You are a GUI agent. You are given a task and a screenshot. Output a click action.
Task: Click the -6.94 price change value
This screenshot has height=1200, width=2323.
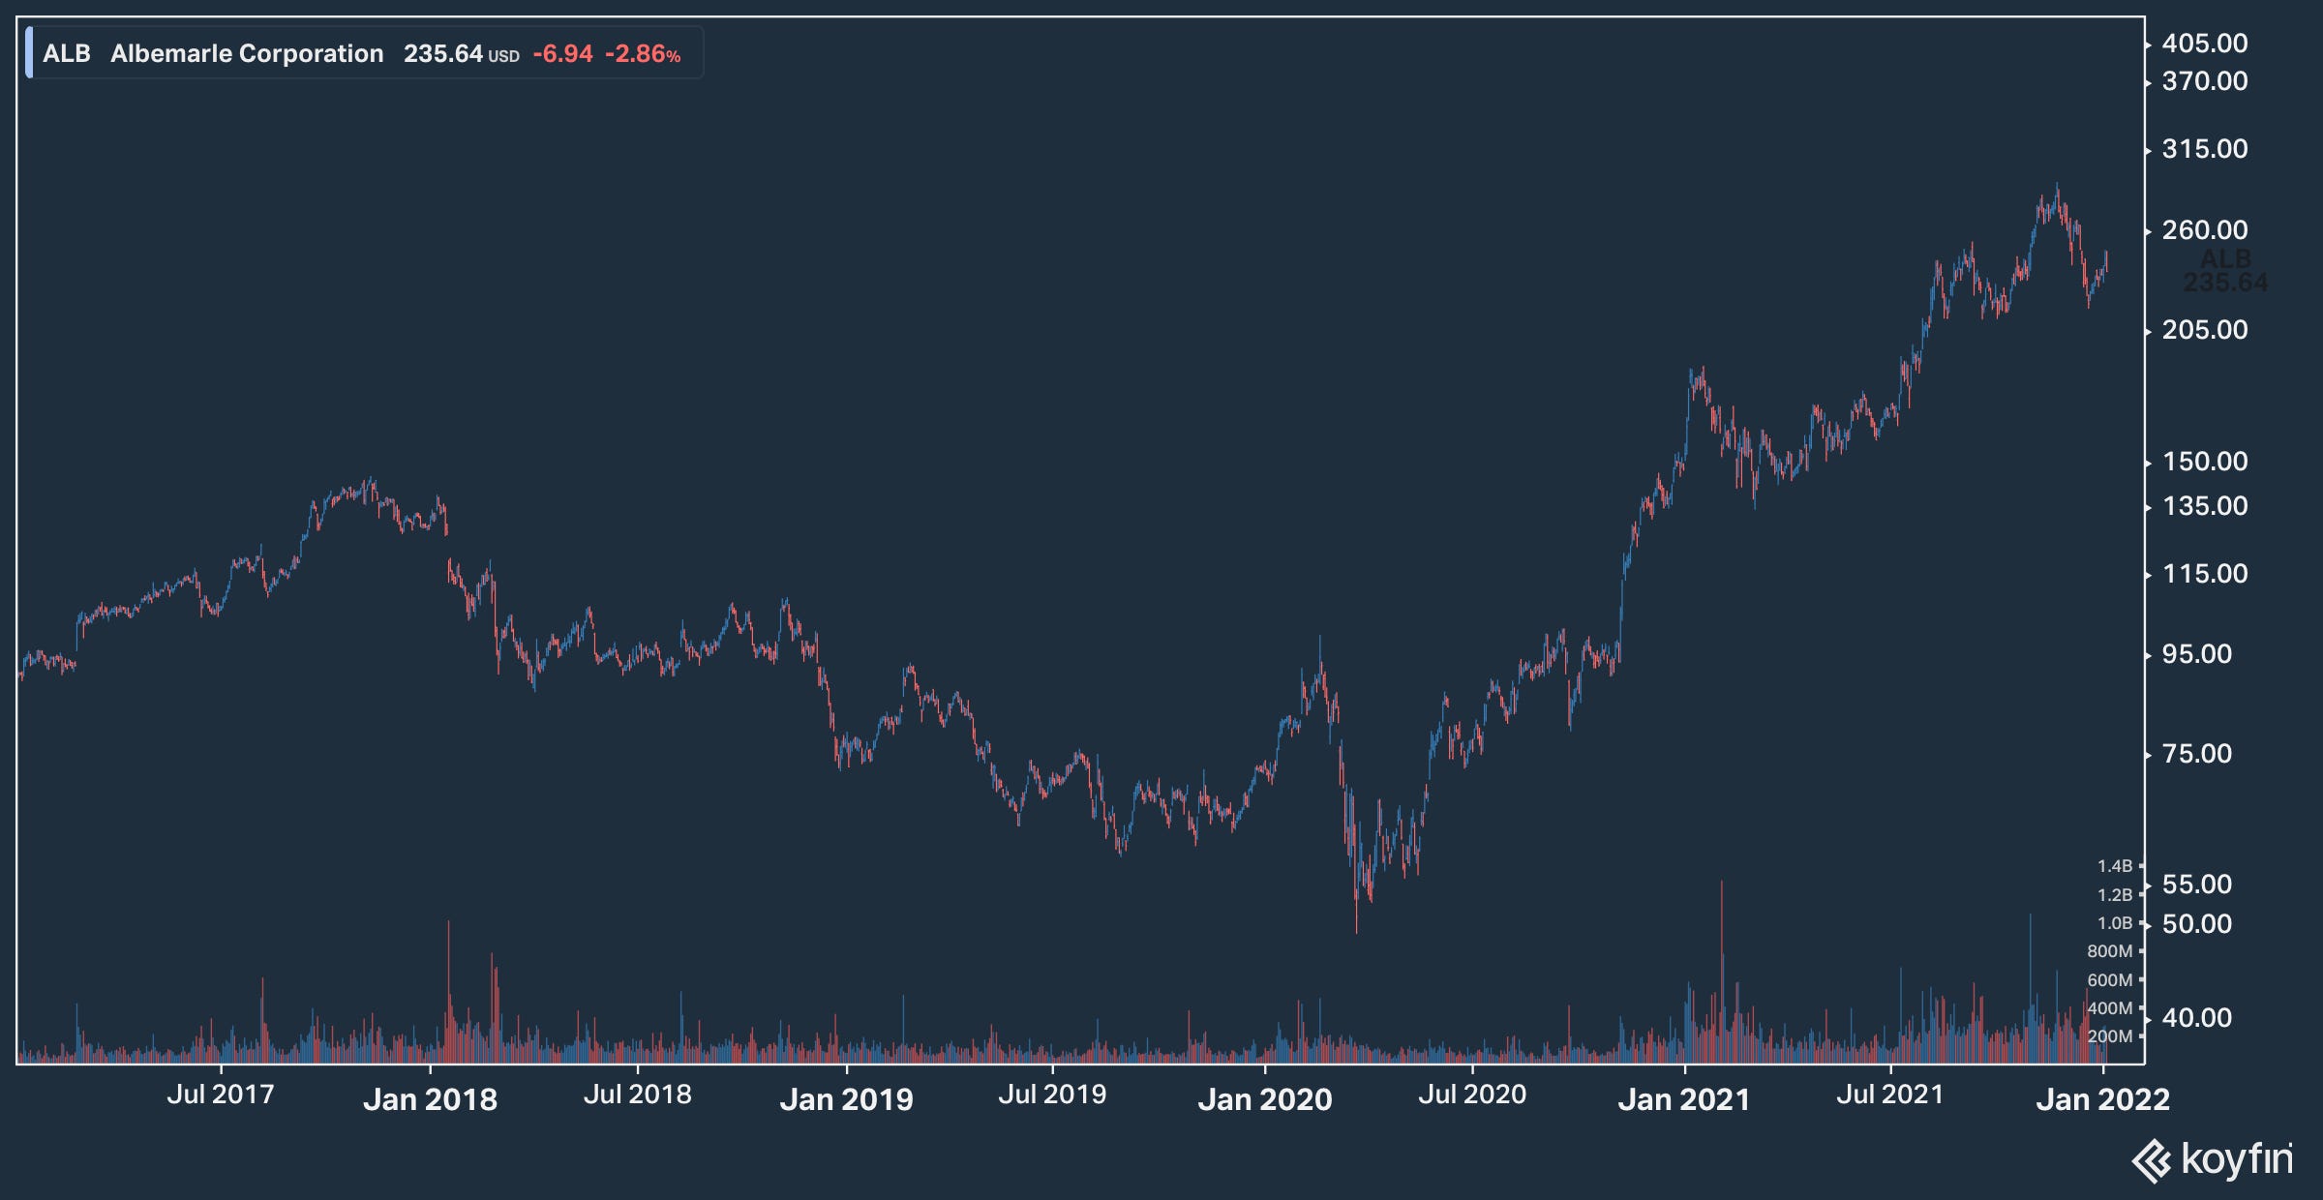[x=562, y=53]
